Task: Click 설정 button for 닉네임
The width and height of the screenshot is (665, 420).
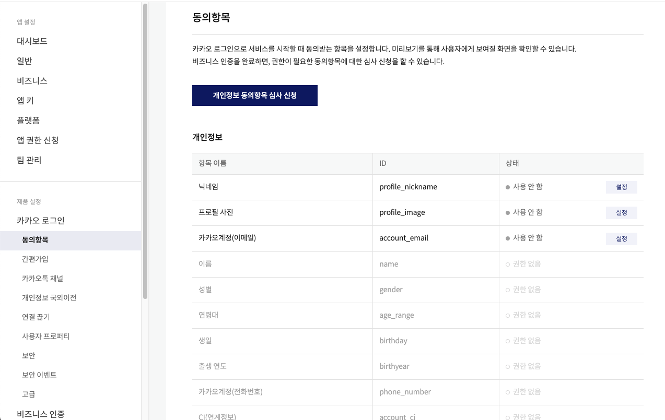Action: 622,187
